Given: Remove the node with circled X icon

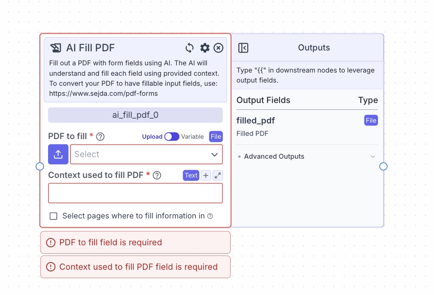Looking at the screenshot, I should click(x=218, y=48).
